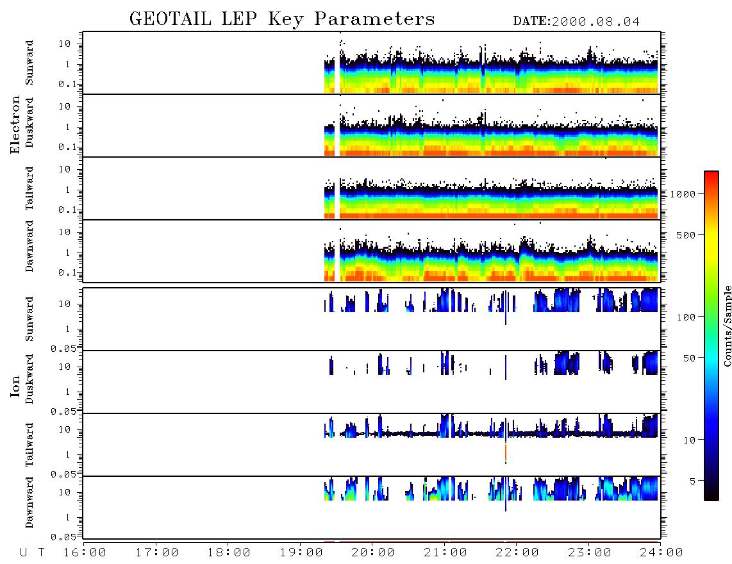Click the 20:00 time tick label

click(374, 553)
